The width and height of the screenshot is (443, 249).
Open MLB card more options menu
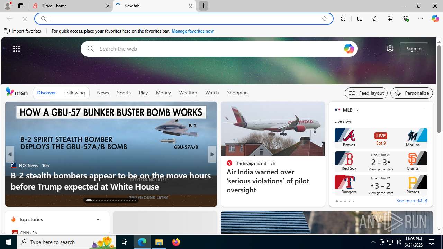(422, 110)
